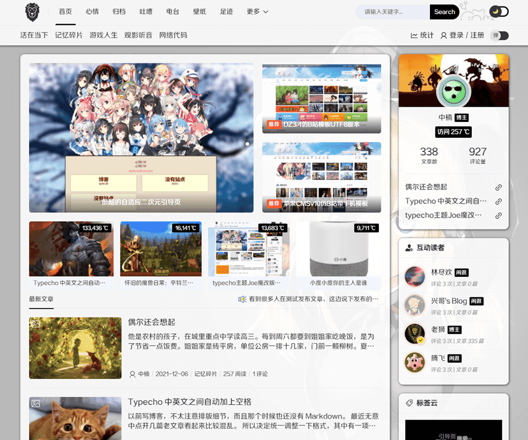
Task: Click the 1评论 link in article meta
Action: 260,374
